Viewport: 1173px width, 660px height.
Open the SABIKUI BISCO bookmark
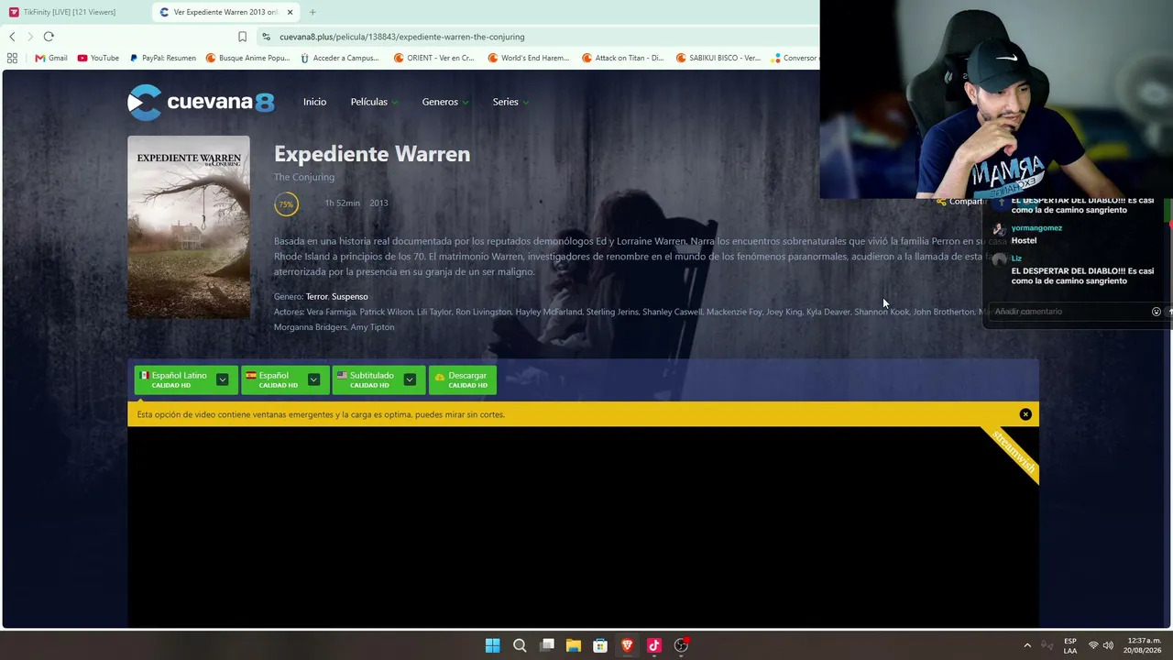718,58
